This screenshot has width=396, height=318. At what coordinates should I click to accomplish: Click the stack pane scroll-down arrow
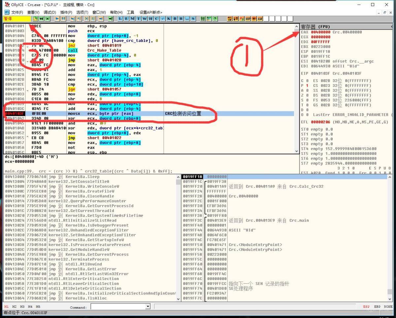pos(390,299)
